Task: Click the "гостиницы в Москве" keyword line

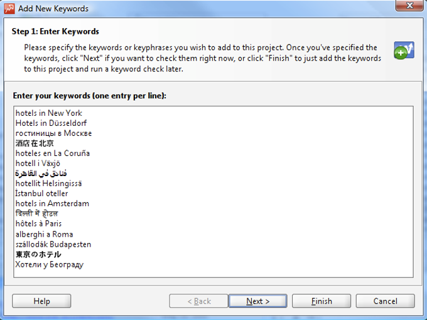Action: click(54, 133)
